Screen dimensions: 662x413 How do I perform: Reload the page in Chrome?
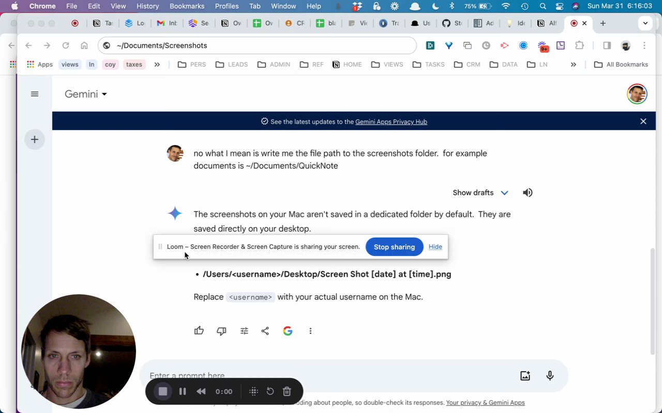pyautogui.click(x=66, y=45)
